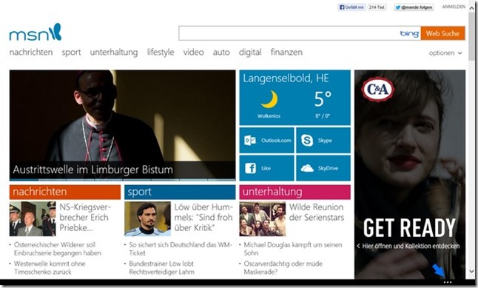Screen dimensions: 478x288
Task: Open the Serienstars reunion thumbnail
Action: [x=263, y=218]
